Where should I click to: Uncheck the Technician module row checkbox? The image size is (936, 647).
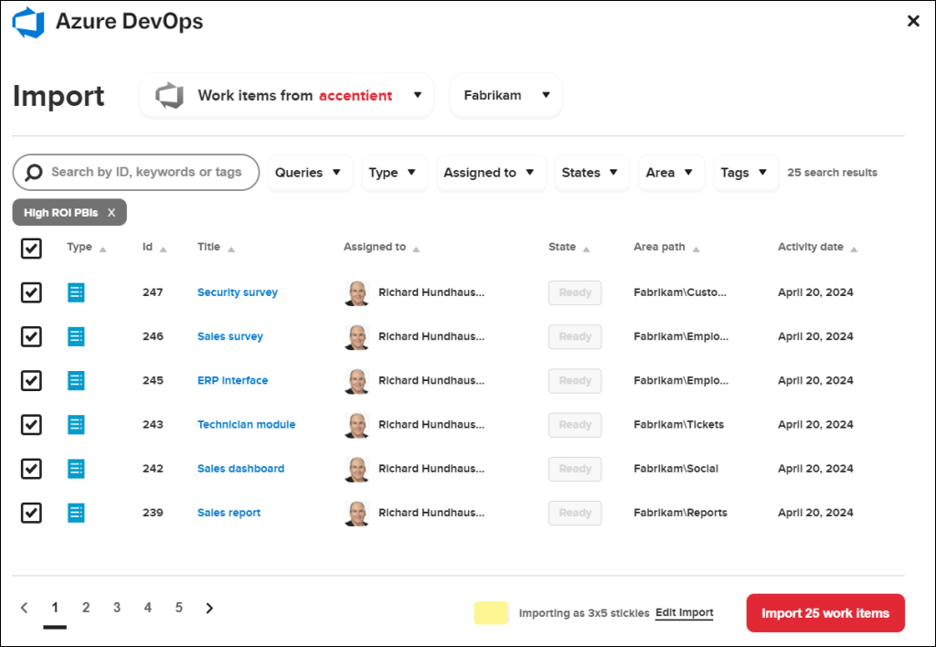click(x=31, y=425)
